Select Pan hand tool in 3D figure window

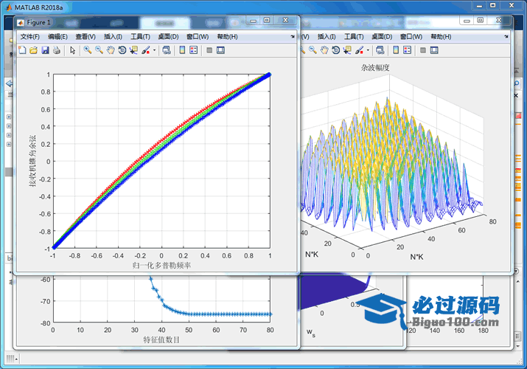pyautogui.click(x=324, y=50)
